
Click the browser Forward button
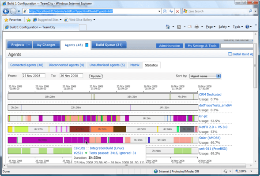(13, 11)
